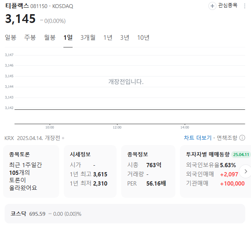
Task: Click the 3,142 price axis label
Action: [x=9, y=108]
